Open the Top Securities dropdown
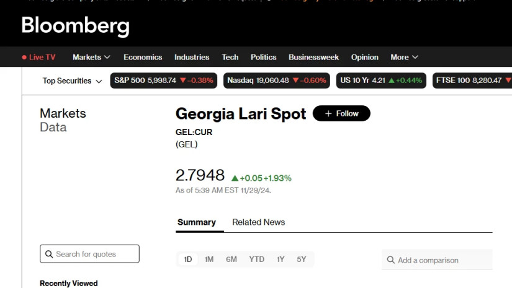512x288 pixels. [72, 81]
